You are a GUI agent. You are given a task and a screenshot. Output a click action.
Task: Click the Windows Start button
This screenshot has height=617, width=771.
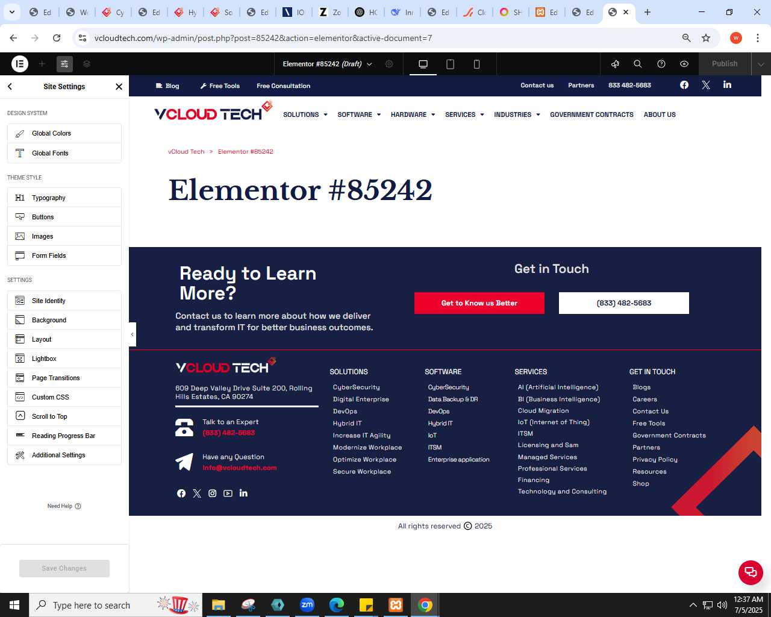[x=14, y=605]
